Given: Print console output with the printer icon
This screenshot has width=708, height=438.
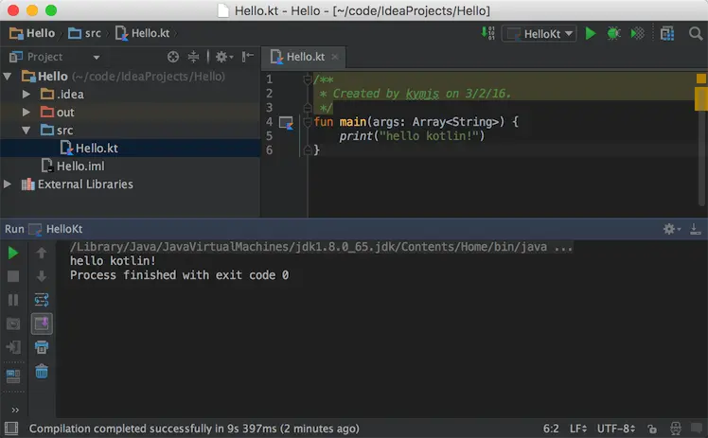Looking at the screenshot, I should pyautogui.click(x=42, y=347).
